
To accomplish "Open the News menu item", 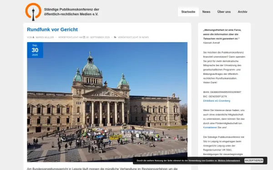I will (206, 12).
